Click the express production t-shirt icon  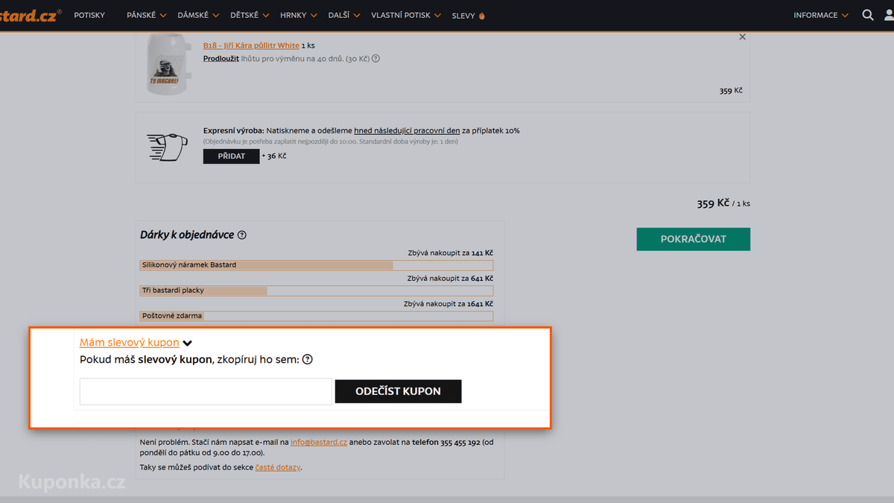tap(167, 148)
